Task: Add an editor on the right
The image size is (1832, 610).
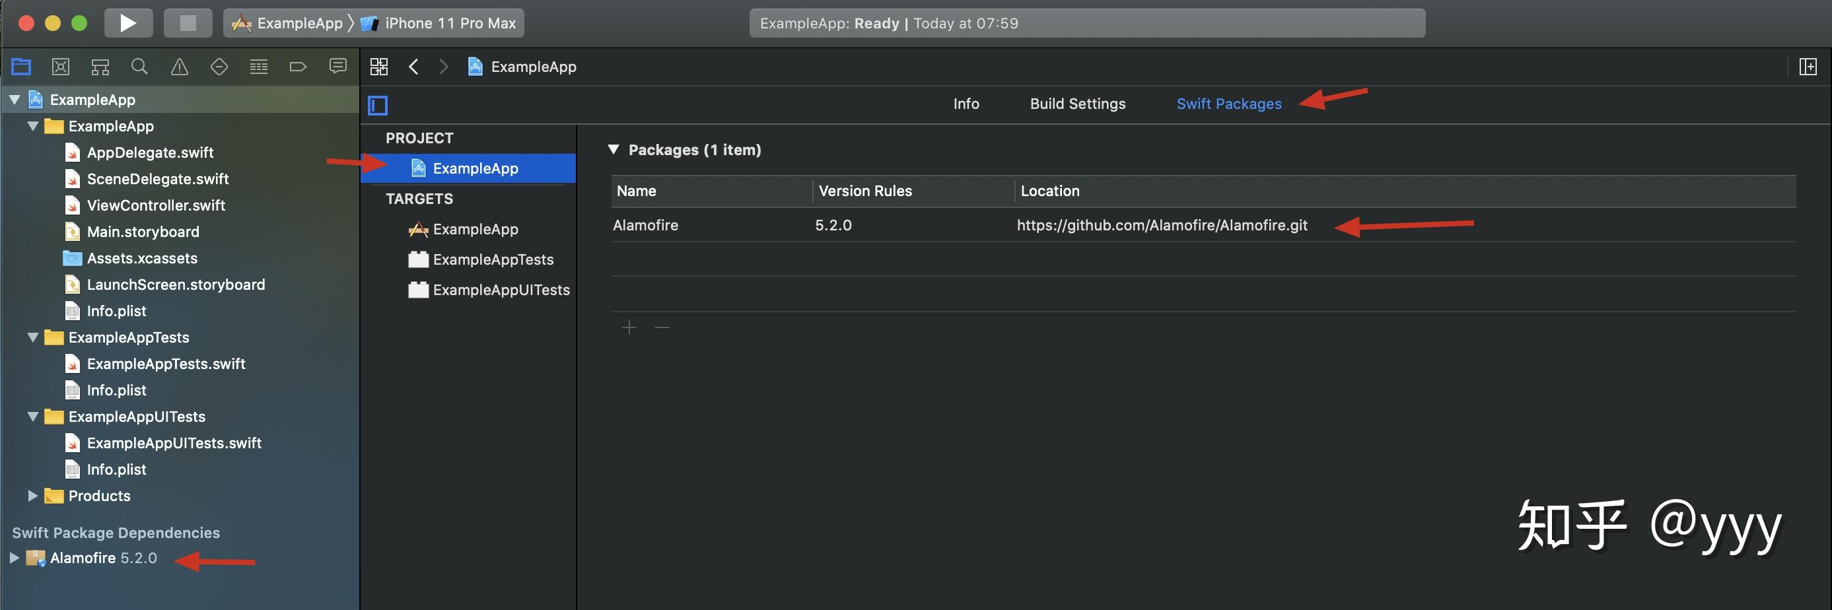Action: tap(1808, 67)
